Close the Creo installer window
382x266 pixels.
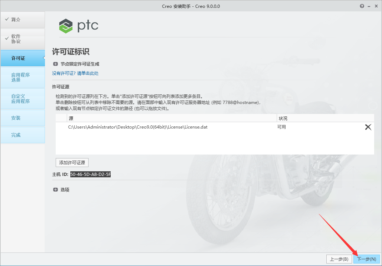(376, 6)
